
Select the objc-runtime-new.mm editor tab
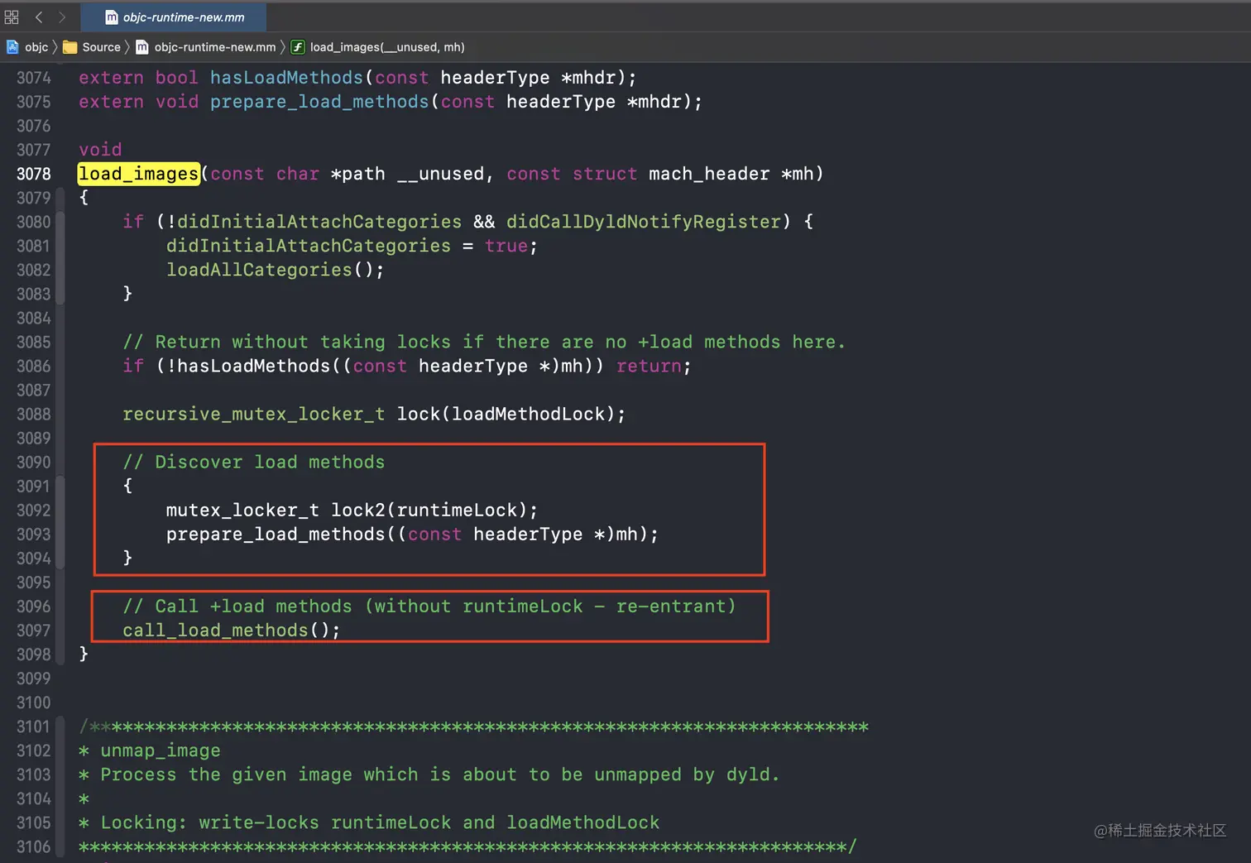pos(174,17)
